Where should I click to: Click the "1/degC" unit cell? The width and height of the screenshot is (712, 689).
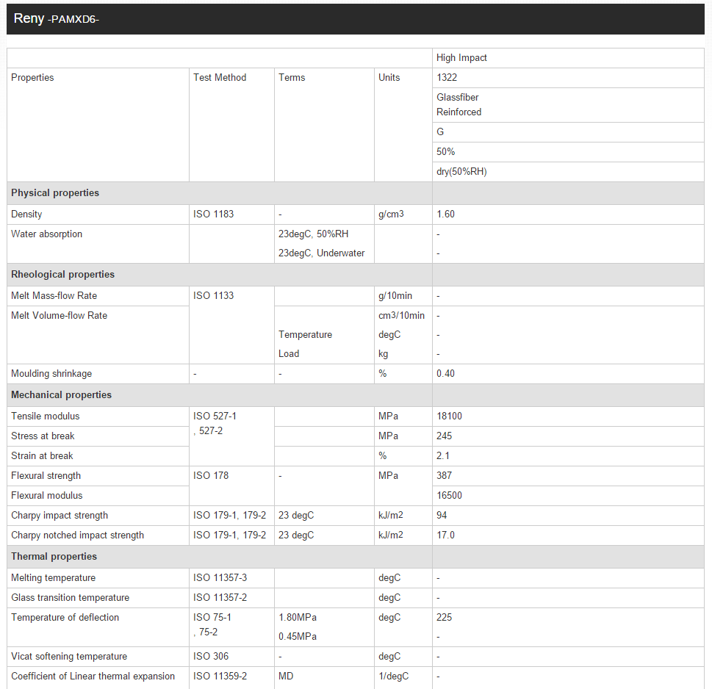[x=394, y=677]
